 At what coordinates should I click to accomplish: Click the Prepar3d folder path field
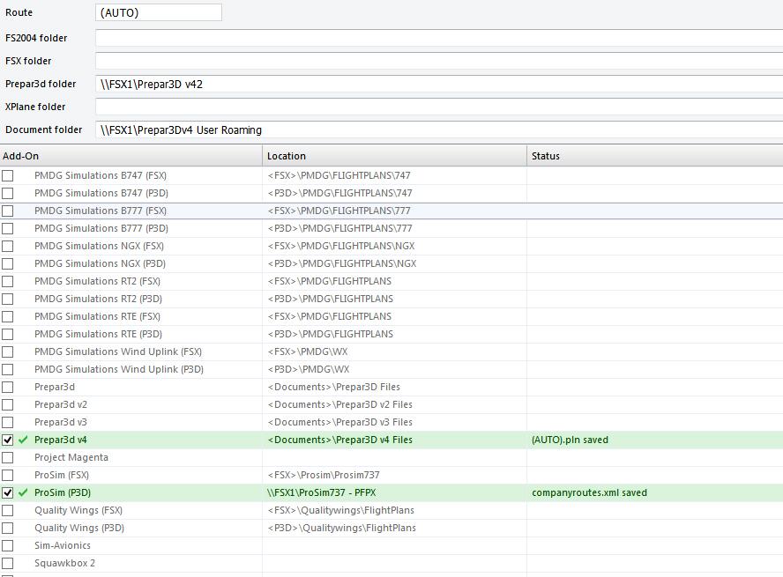click(438, 84)
